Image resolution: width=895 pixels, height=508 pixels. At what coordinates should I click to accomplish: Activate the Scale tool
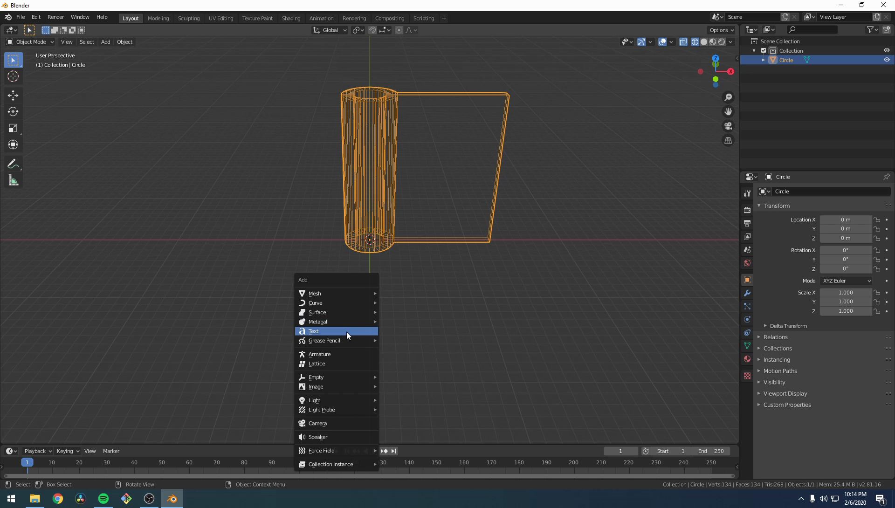[13, 128]
